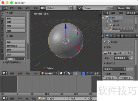Image resolution: width=138 pixels, height=101 pixels.
Task: Select the Object properties tab cube icon
Action: pos(122,36)
